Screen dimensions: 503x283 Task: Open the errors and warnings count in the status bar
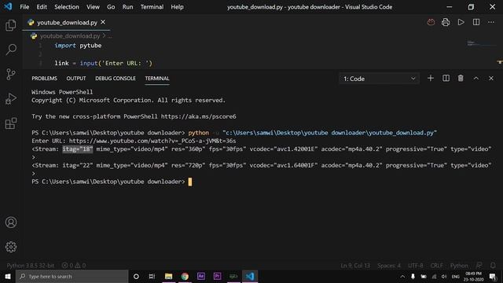(74, 266)
